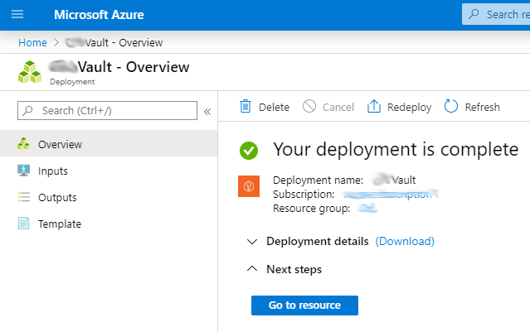Click the Overview cubes icon in sidebar
The image size is (530, 332).
(23, 144)
